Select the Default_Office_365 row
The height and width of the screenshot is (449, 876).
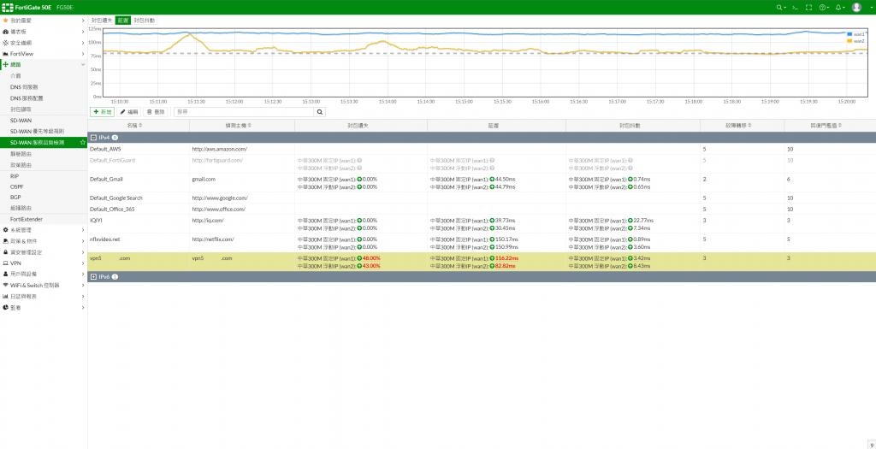pyautogui.click(x=482, y=209)
